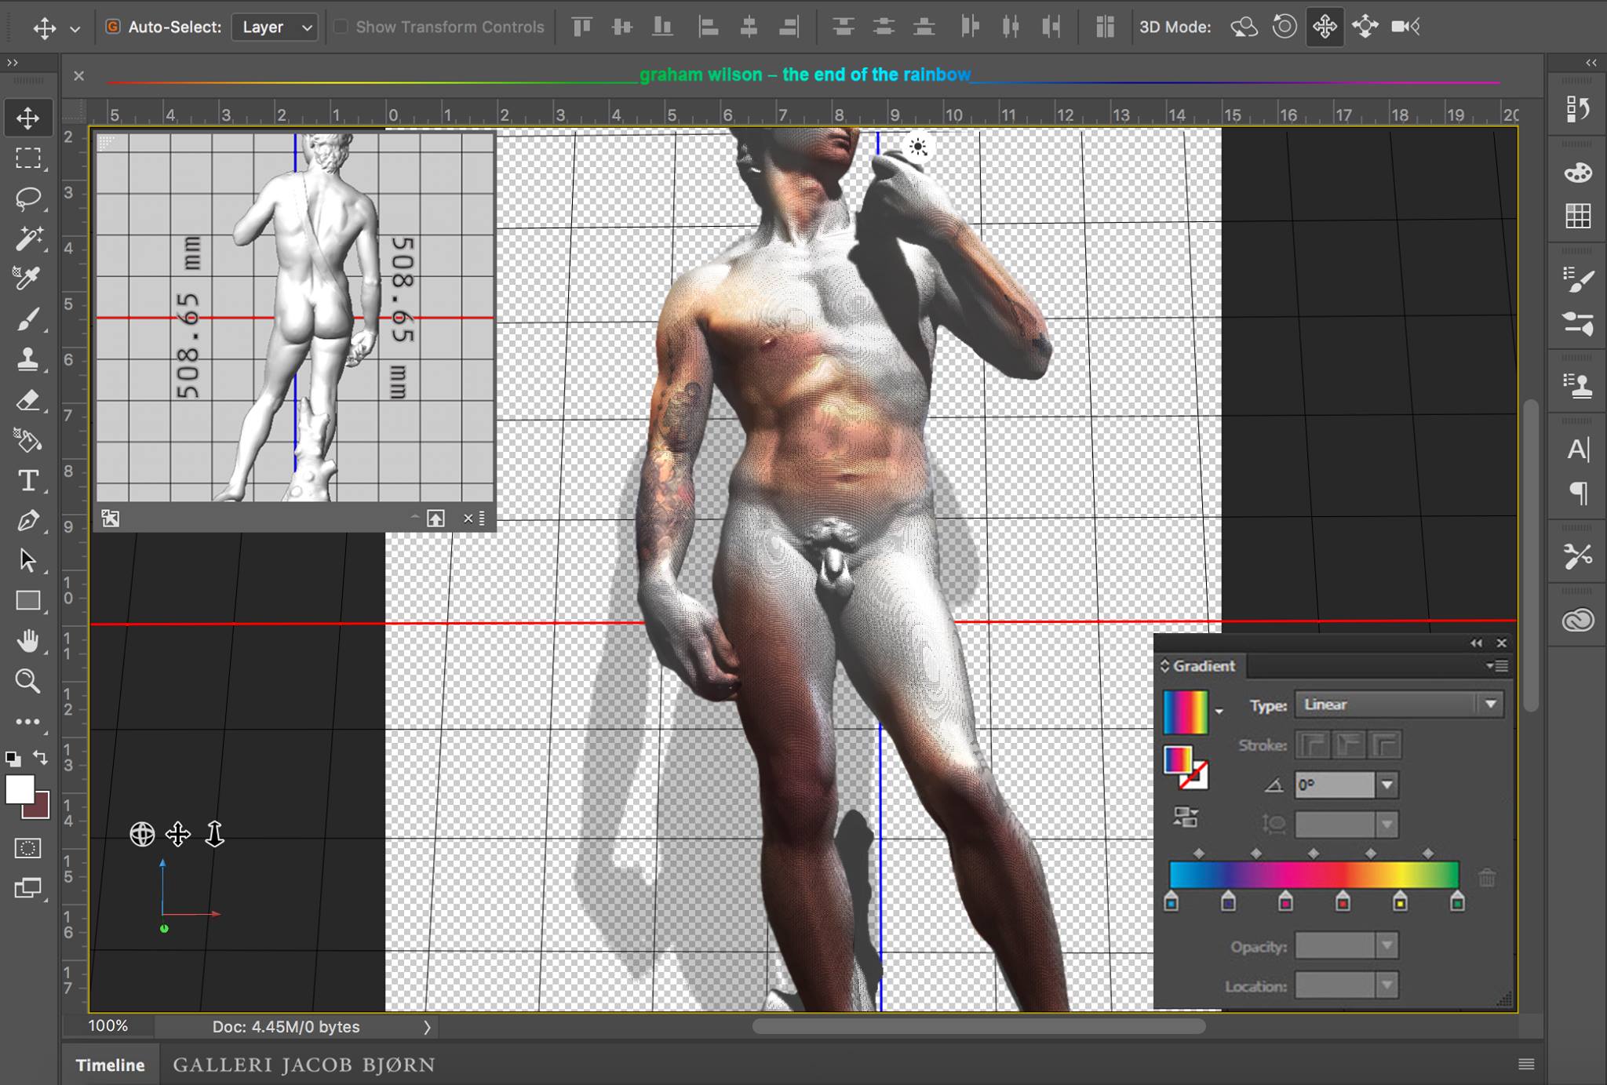Click the 3D Rotate mode icon

point(1244,27)
